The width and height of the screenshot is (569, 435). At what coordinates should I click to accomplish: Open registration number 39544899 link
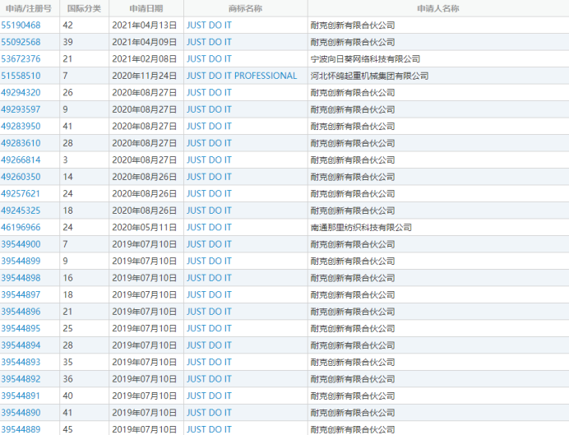tap(21, 261)
